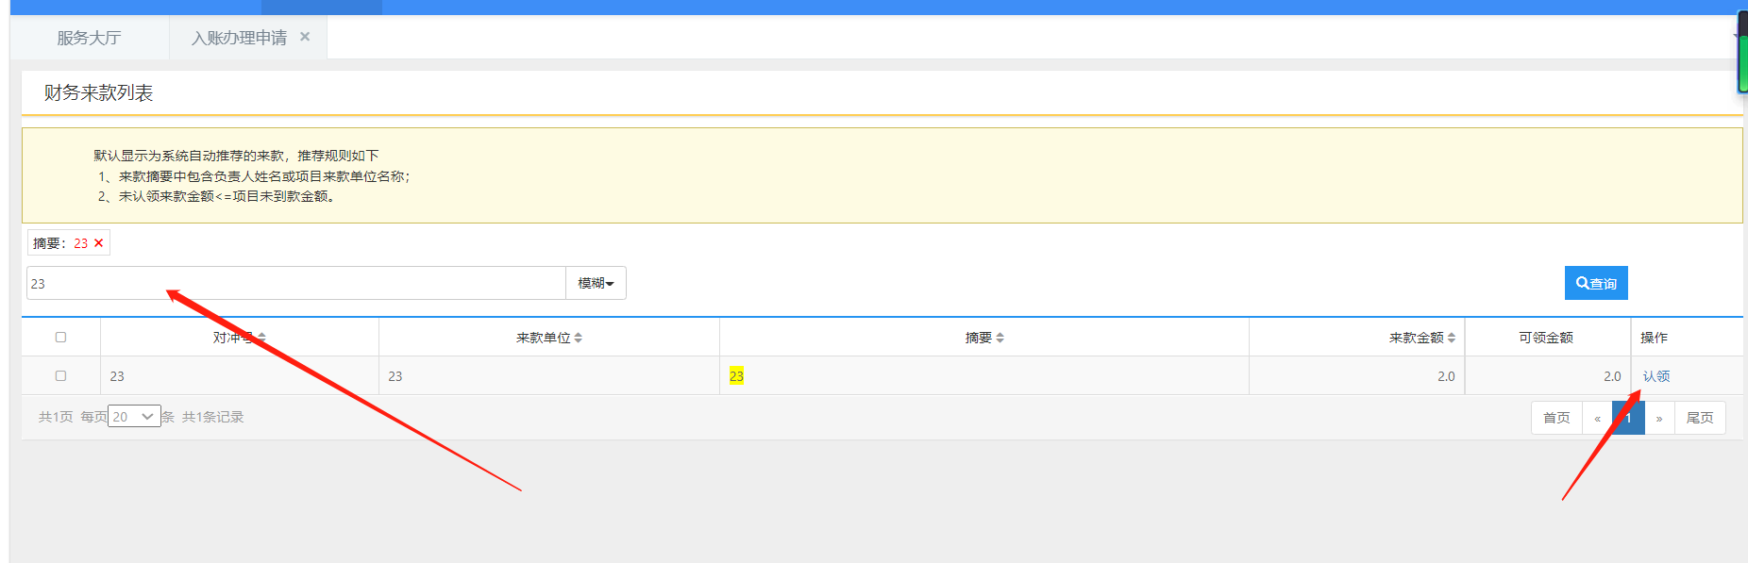1748x563 pixels.
Task: Remove the 摘要: 23 filter tag
Action: coord(98,243)
